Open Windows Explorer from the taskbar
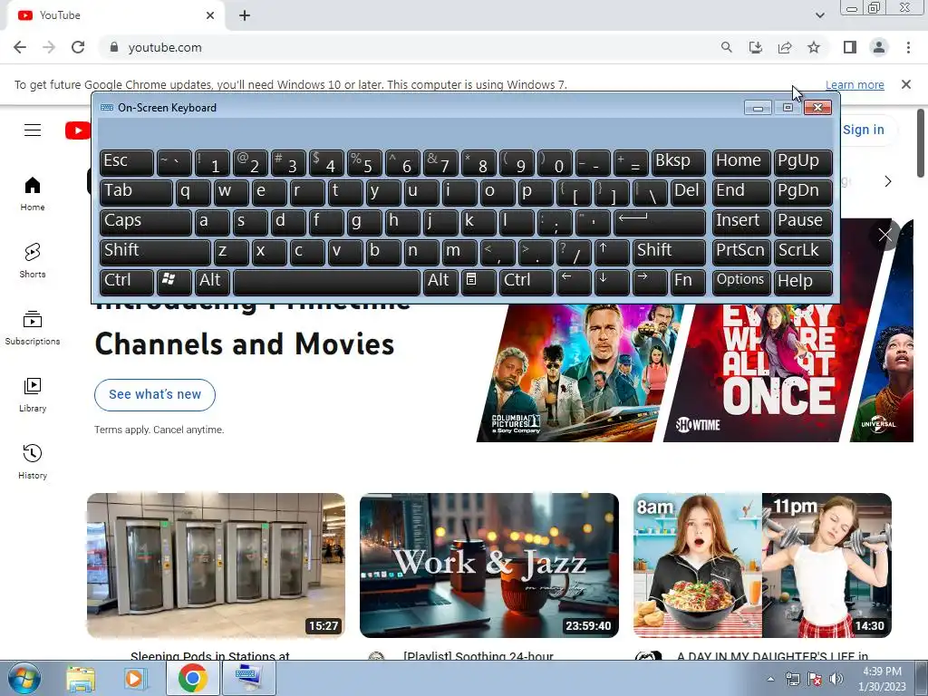This screenshot has width=928, height=696. point(81,679)
